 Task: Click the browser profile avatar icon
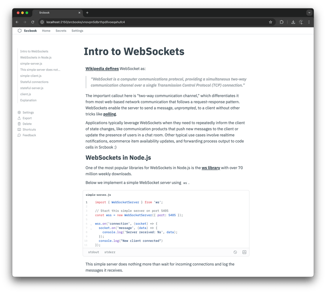point(301,22)
